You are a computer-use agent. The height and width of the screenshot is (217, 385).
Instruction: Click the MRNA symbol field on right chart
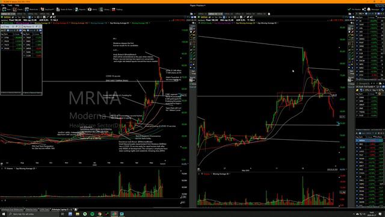pyautogui.click(x=204, y=17)
